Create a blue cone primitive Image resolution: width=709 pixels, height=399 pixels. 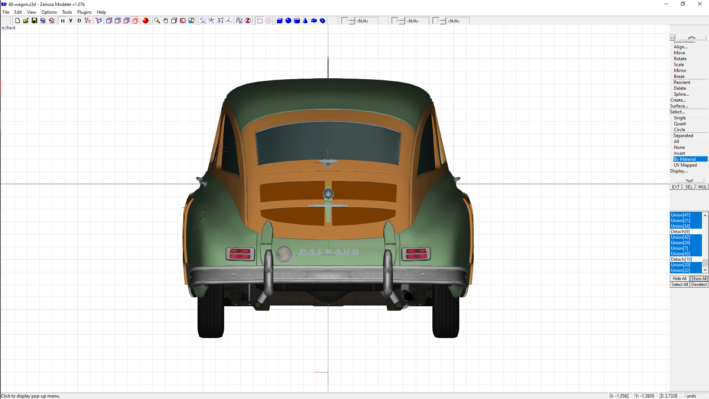pos(305,21)
